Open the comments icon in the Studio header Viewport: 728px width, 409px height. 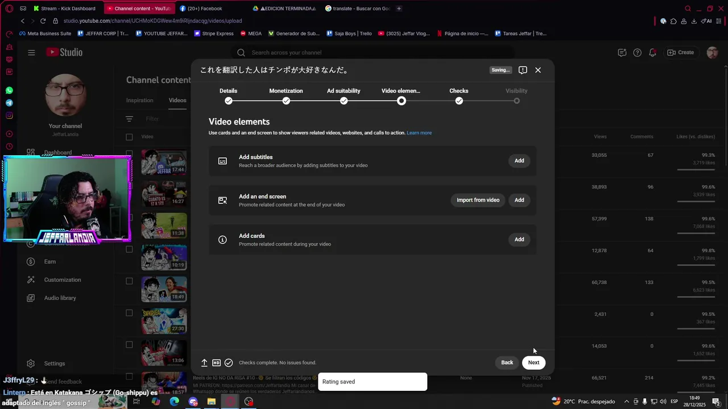pyautogui.click(x=622, y=52)
